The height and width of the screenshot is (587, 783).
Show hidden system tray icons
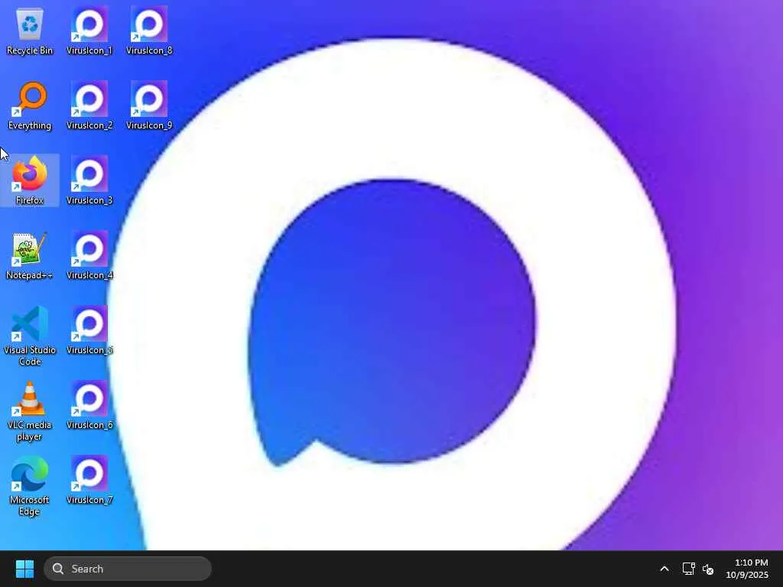[x=664, y=569]
